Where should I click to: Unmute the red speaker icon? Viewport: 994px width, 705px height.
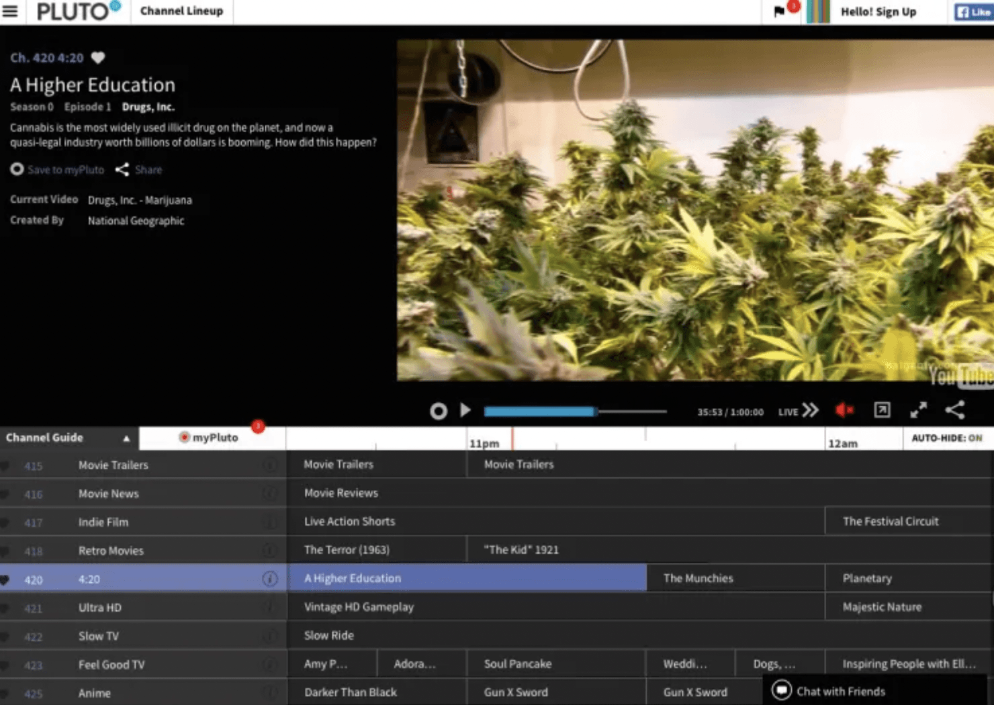pos(844,410)
